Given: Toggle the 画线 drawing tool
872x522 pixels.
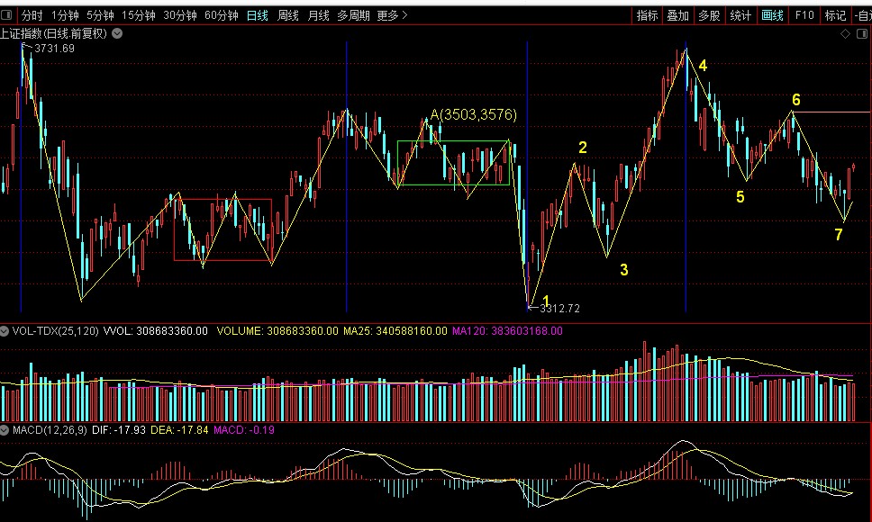Looking at the screenshot, I should [x=772, y=15].
